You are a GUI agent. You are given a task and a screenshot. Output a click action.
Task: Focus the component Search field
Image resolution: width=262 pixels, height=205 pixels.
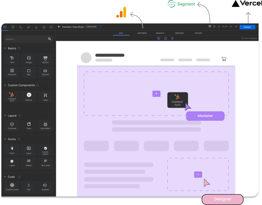tap(28, 39)
